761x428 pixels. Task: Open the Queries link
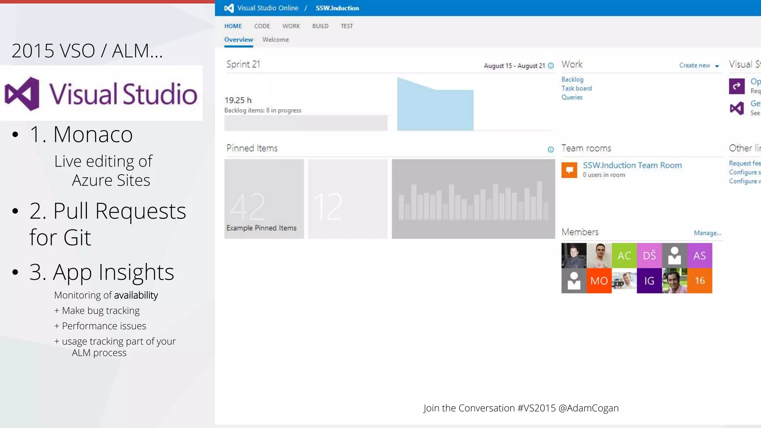pos(572,97)
